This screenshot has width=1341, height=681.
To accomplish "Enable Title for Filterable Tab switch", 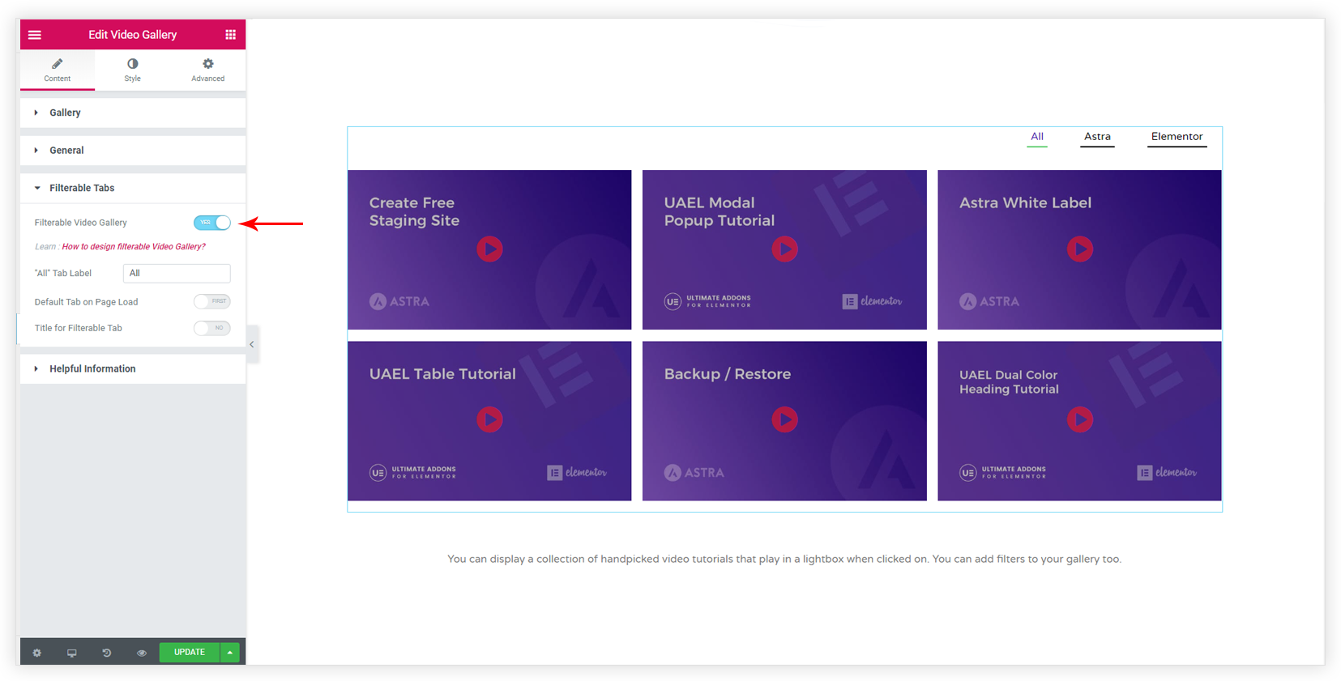I will point(212,328).
